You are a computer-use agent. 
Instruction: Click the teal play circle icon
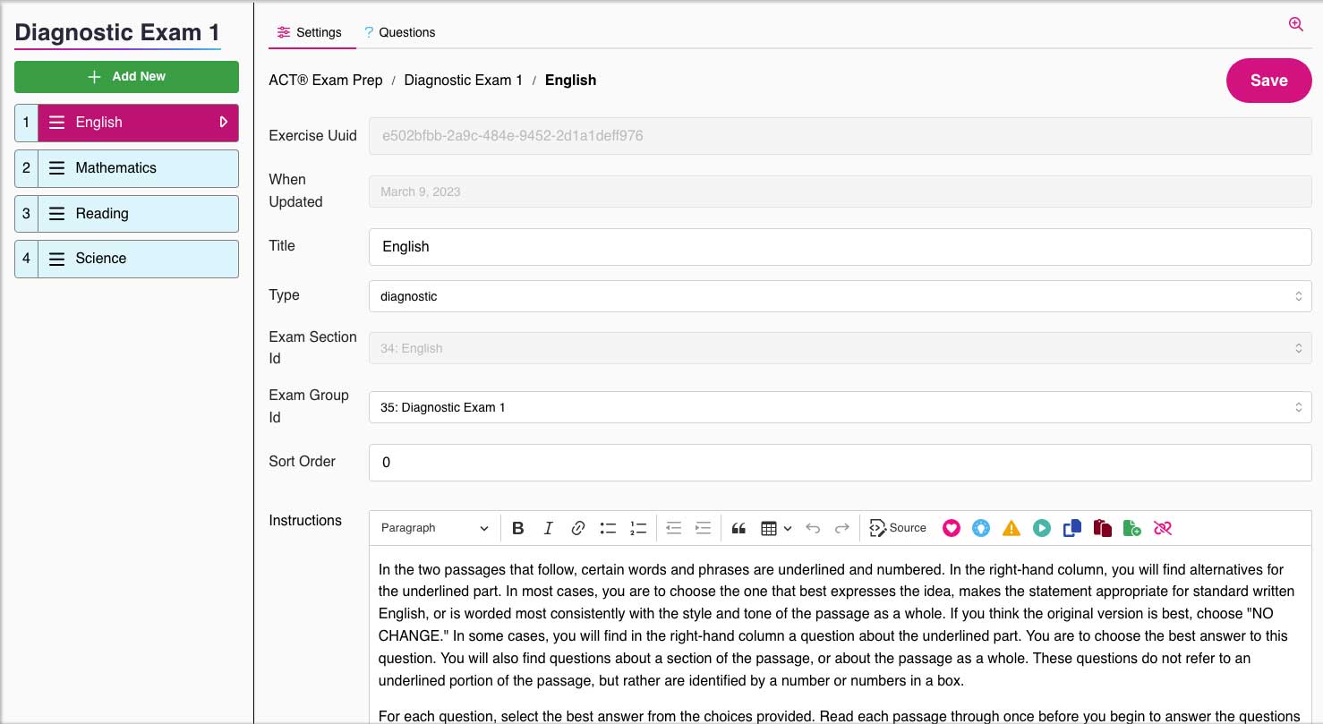pos(1042,528)
